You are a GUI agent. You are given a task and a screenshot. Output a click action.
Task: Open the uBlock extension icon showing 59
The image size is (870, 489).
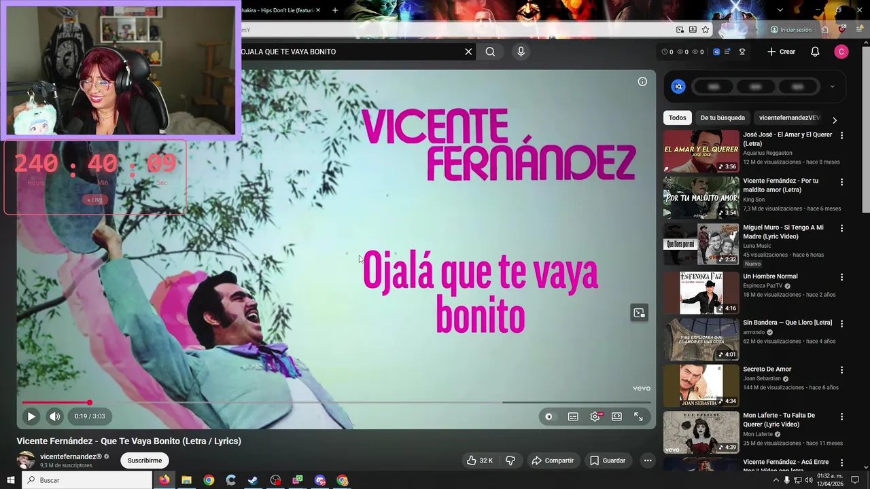click(x=842, y=30)
